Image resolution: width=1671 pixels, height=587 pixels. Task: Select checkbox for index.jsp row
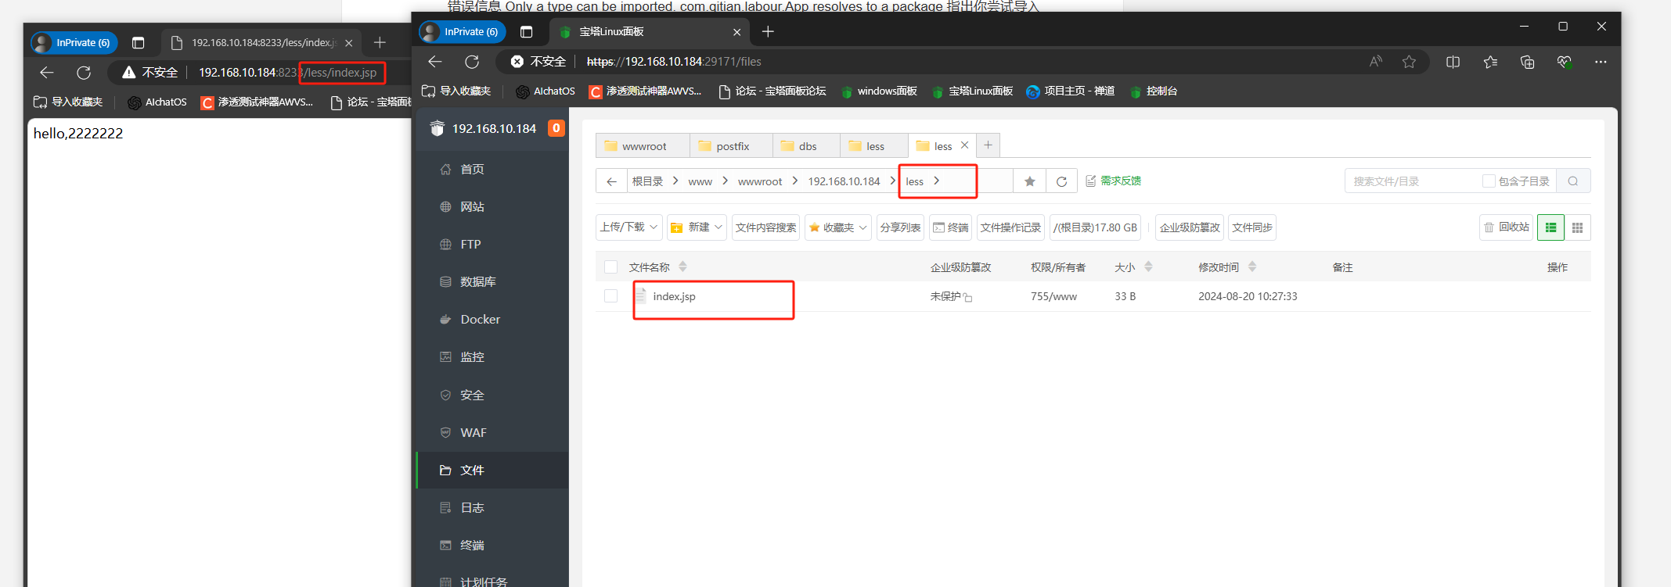pos(611,296)
